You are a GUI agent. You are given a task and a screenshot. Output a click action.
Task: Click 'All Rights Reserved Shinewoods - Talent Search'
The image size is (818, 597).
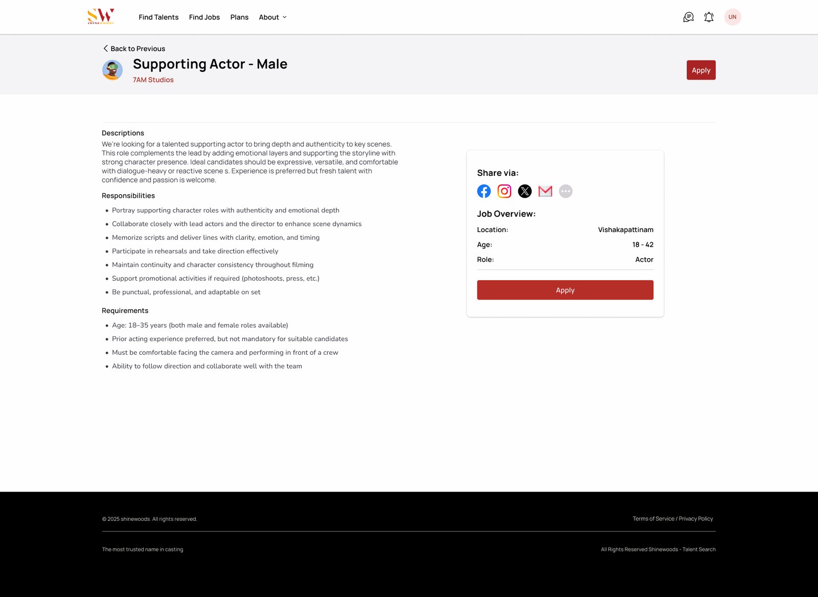coord(658,549)
